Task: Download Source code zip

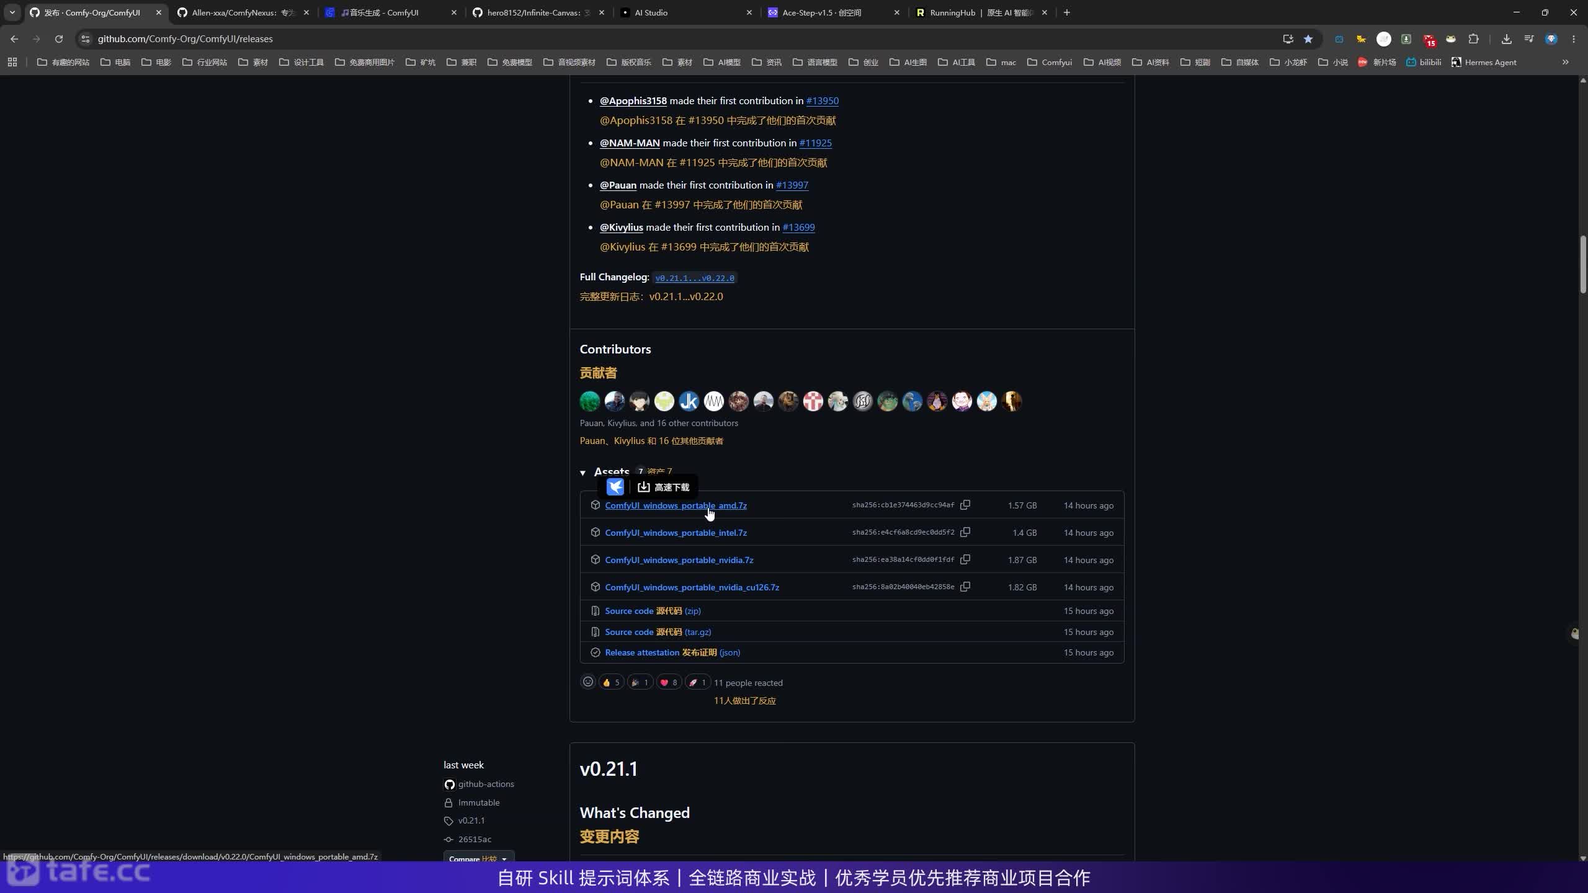Action: click(x=653, y=611)
